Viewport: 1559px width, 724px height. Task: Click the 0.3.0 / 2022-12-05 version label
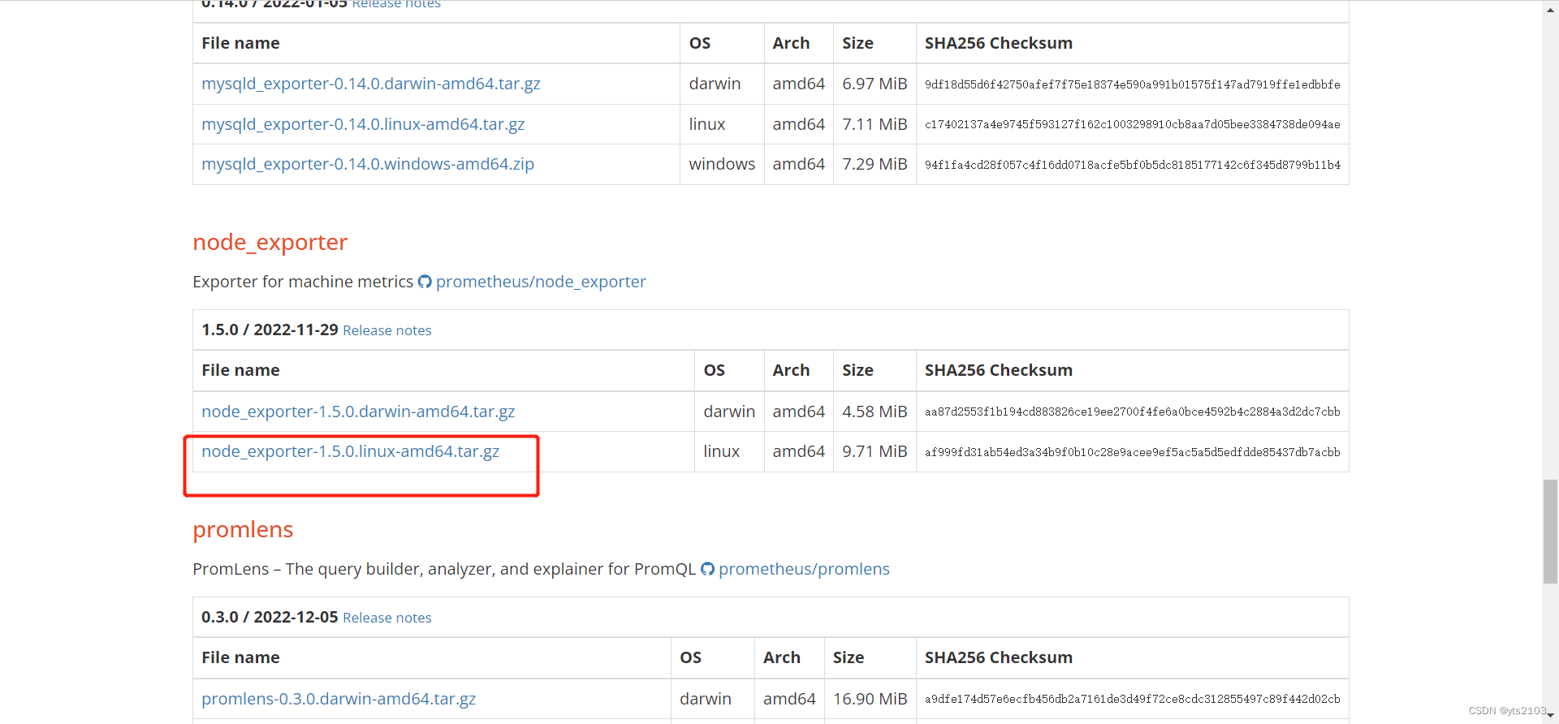pos(270,617)
